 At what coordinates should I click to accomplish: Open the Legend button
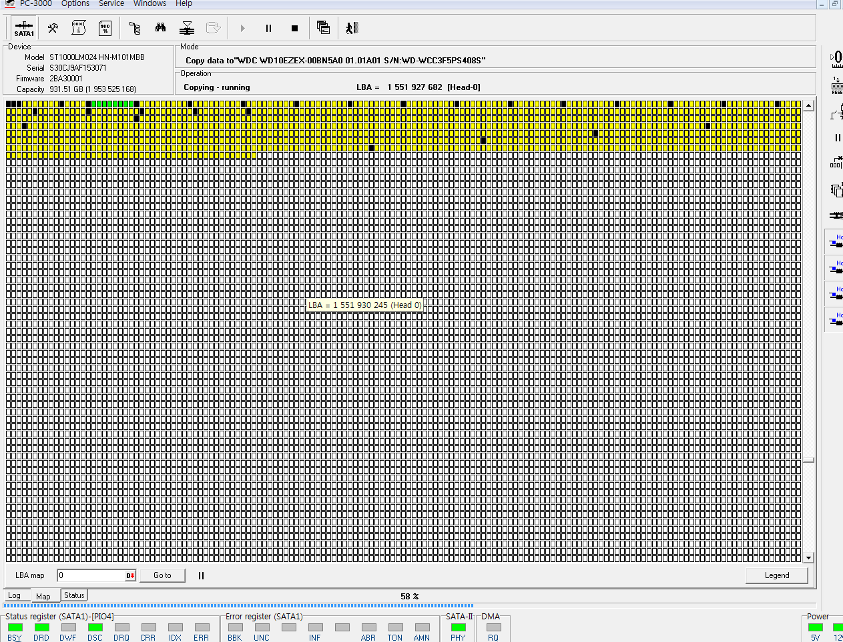tap(776, 575)
